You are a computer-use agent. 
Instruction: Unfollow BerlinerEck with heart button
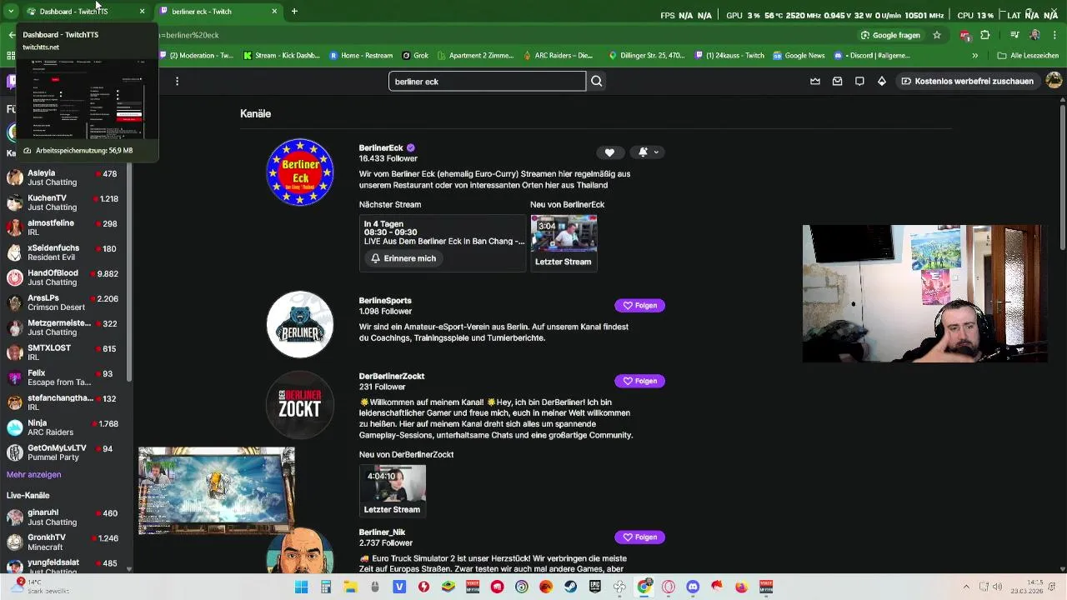609,152
